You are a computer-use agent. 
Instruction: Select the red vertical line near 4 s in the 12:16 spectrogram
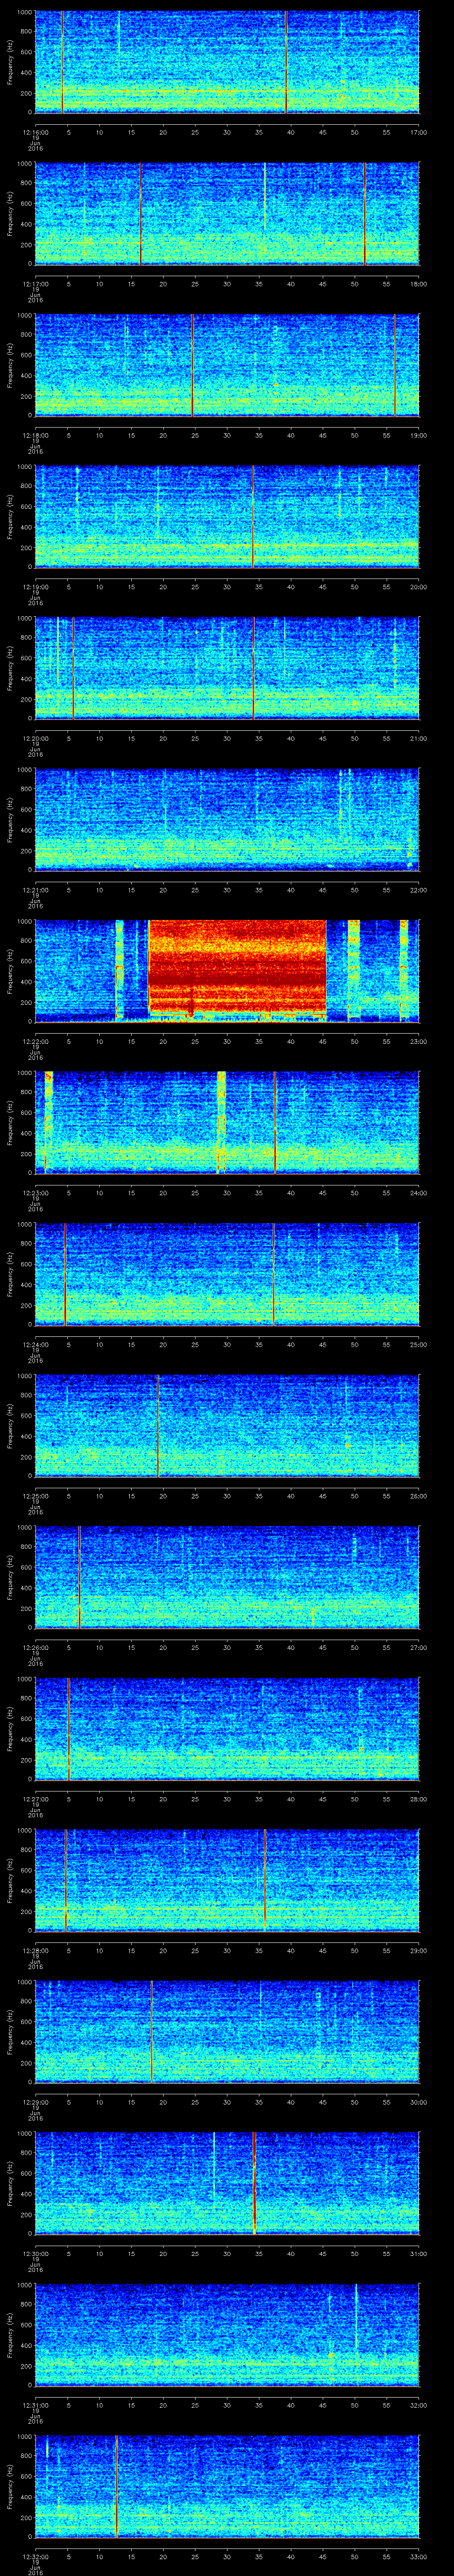point(62,62)
